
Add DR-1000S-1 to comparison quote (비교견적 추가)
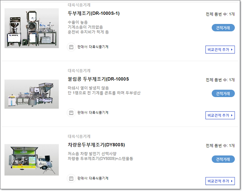point(220,50)
